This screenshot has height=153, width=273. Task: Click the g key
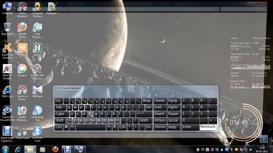(x=96, y=114)
